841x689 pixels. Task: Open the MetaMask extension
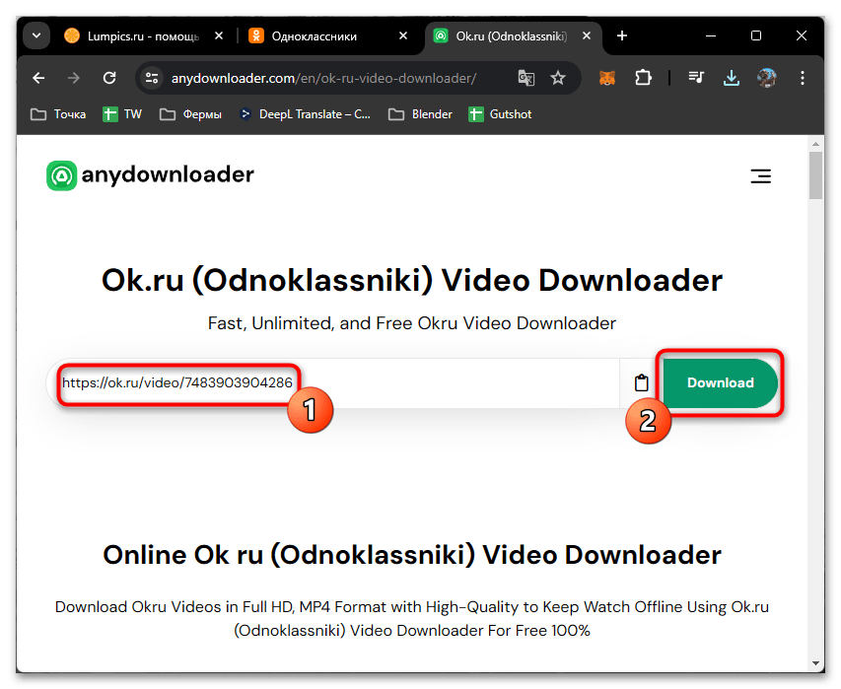point(606,77)
